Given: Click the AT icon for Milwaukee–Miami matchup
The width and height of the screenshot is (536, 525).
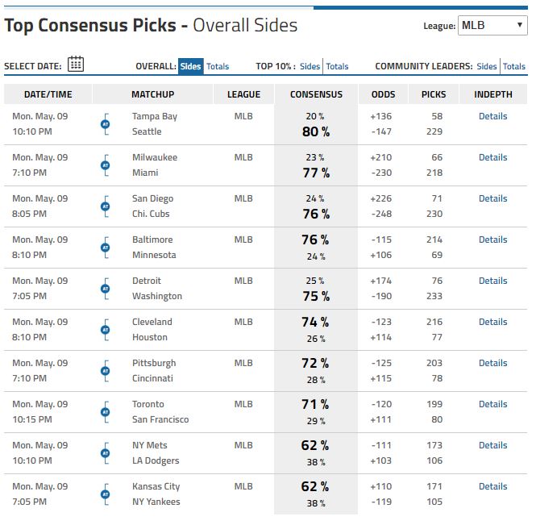Looking at the screenshot, I should (x=105, y=165).
